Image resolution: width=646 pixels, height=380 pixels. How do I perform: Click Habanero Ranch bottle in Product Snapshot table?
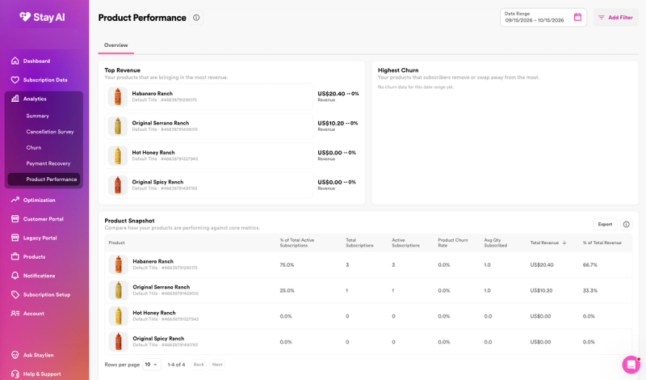(118, 264)
